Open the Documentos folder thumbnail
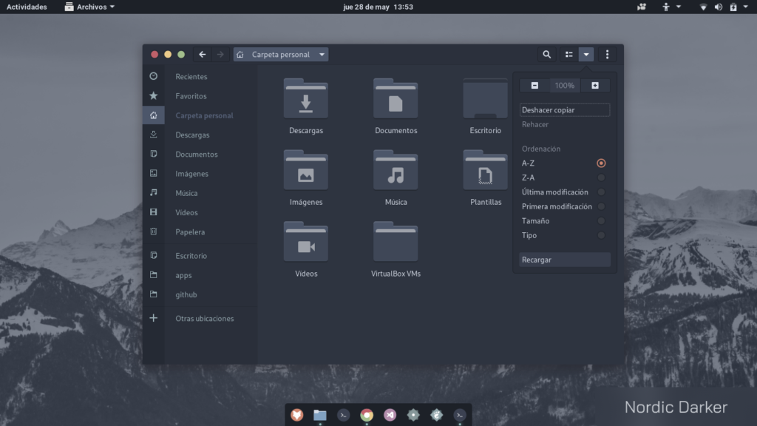 point(396,100)
